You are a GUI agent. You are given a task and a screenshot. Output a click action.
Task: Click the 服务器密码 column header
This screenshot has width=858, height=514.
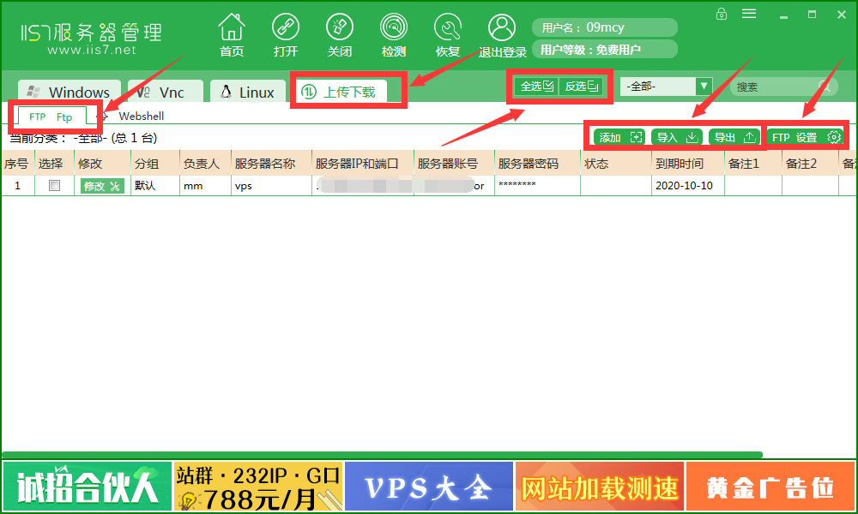[x=537, y=164]
